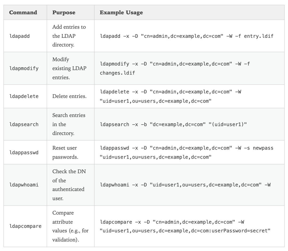
Task: Click the ldapadd entry.ldif example code
Action: [187, 36]
